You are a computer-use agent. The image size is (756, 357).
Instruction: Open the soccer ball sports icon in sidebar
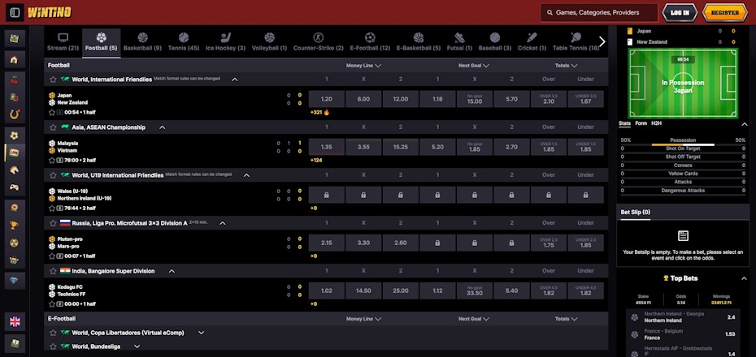pyautogui.click(x=15, y=135)
